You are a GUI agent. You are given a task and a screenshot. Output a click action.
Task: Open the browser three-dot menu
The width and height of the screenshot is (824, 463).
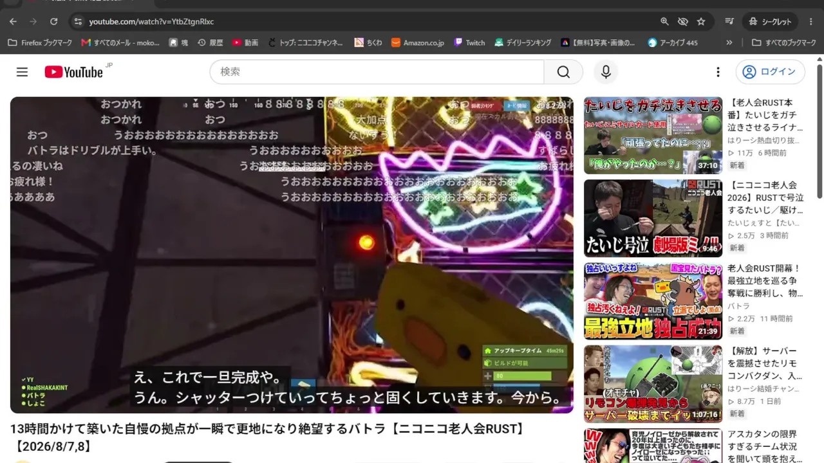pyautogui.click(x=811, y=21)
